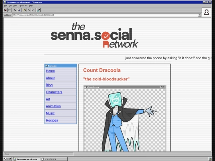Go to the Home link
This screenshot has width=215, height=161.
coord(50,71)
